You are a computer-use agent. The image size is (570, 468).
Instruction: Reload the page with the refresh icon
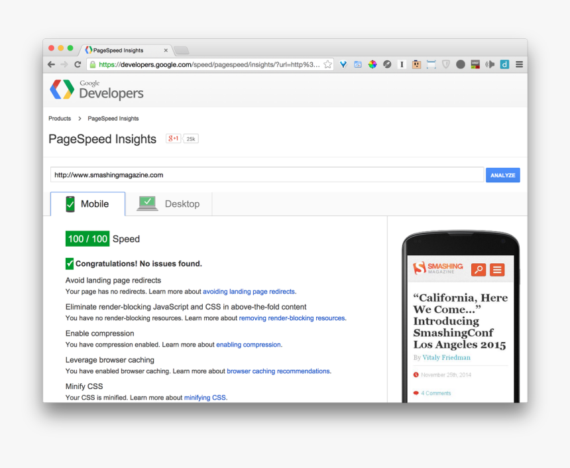78,64
